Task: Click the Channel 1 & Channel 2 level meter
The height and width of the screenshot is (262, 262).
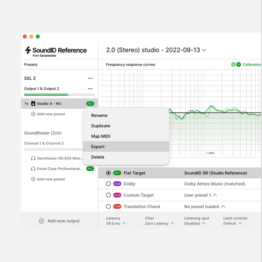Action: point(54,149)
